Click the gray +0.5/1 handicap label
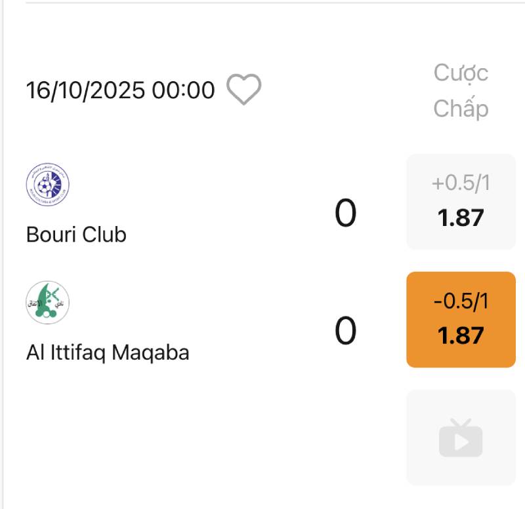The width and height of the screenshot is (525, 509). (x=461, y=184)
